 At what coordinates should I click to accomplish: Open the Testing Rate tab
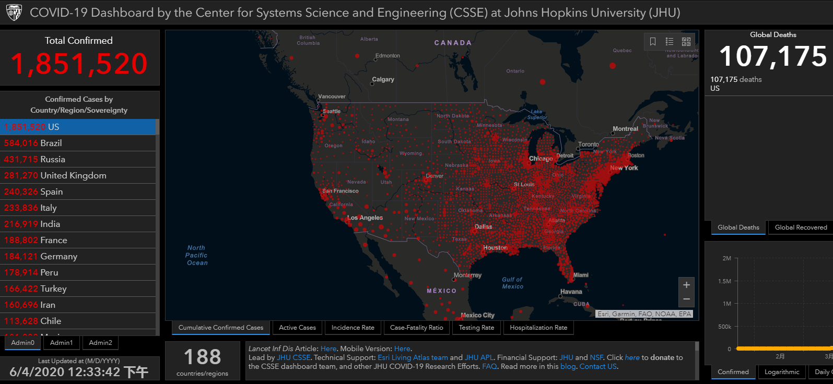[x=476, y=328]
